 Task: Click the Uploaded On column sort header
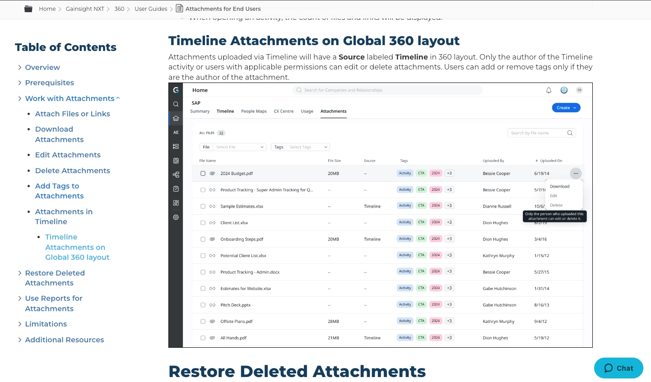(549, 161)
